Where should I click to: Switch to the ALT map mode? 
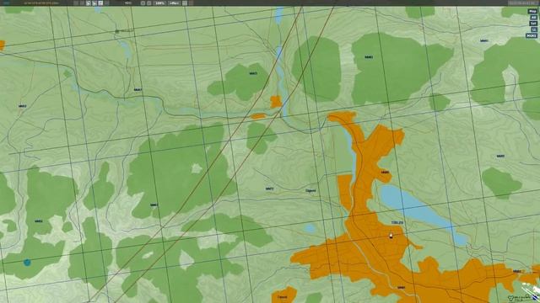(534, 18)
